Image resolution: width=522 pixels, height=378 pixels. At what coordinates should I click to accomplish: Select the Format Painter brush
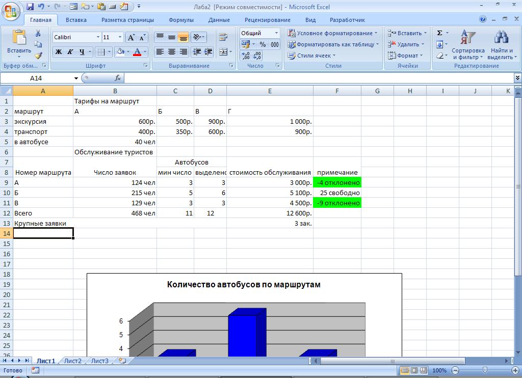[38, 55]
